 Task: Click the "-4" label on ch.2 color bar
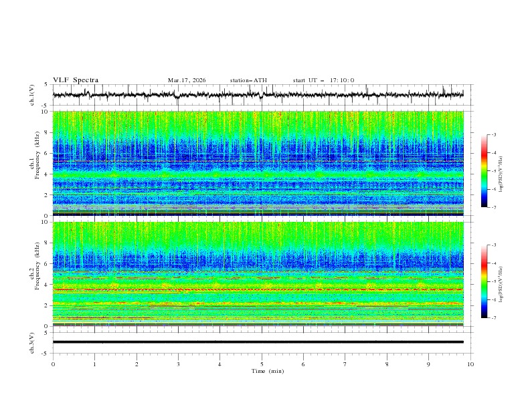[493, 263]
